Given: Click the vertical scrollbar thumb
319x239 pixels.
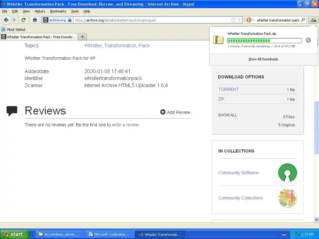Looking at the screenshot, I should (x=317, y=127).
